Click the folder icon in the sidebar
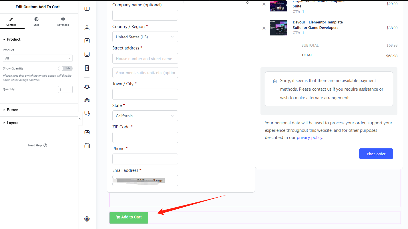The width and height of the screenshot is (408, 229). coord(87,146)
